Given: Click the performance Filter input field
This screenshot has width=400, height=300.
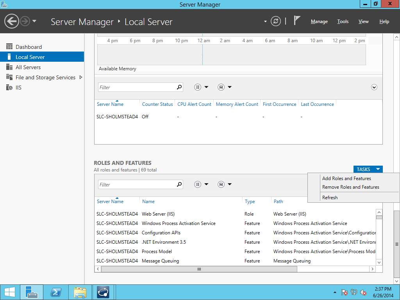Looking at the screenshot, I should pos(137,87).
